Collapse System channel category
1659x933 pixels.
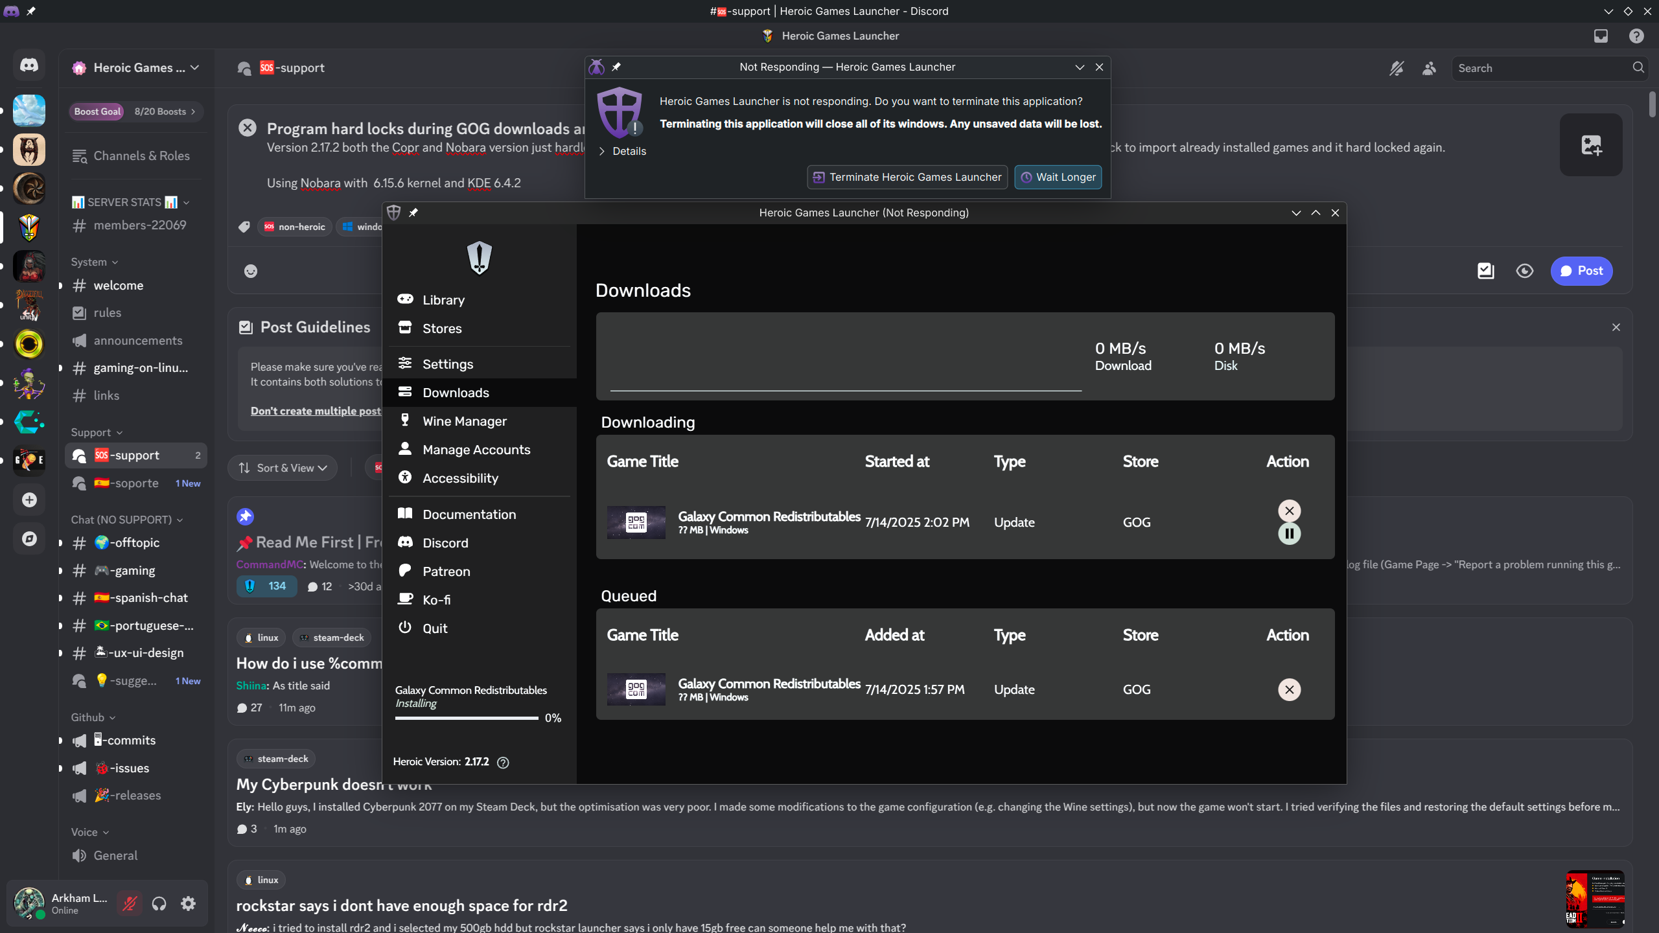[94, 262]
